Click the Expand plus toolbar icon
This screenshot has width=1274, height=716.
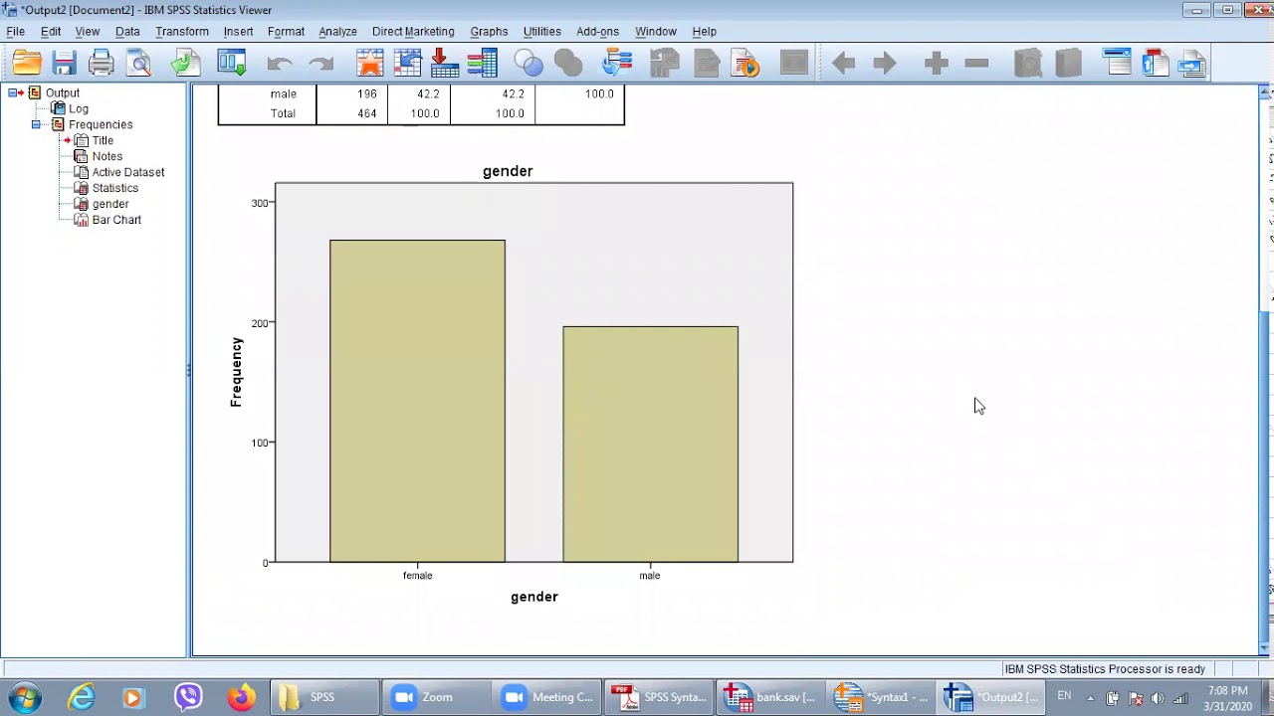[936, 64]
